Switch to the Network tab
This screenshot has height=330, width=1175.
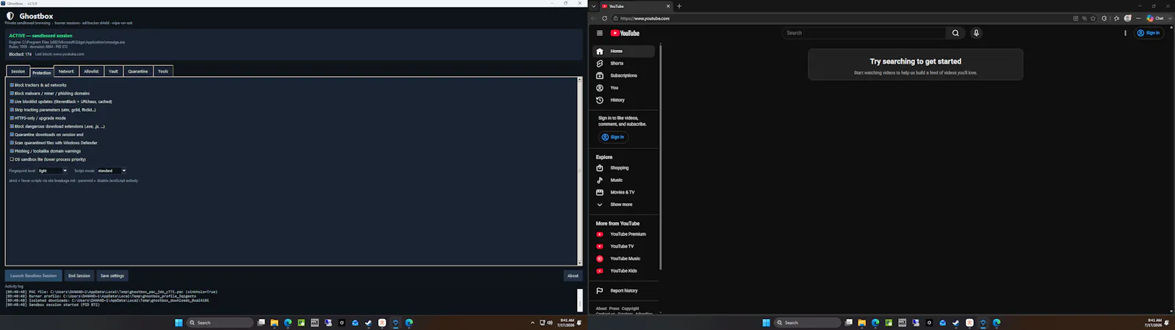pos(66,71)
